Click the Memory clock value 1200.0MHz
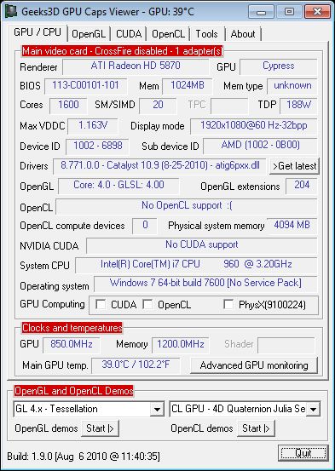335x471 pixels. click(181, 345)
